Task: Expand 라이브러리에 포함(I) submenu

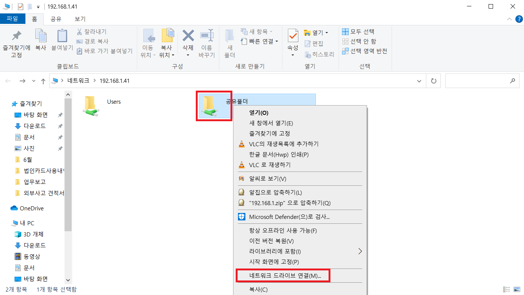Action: (300, 251)
